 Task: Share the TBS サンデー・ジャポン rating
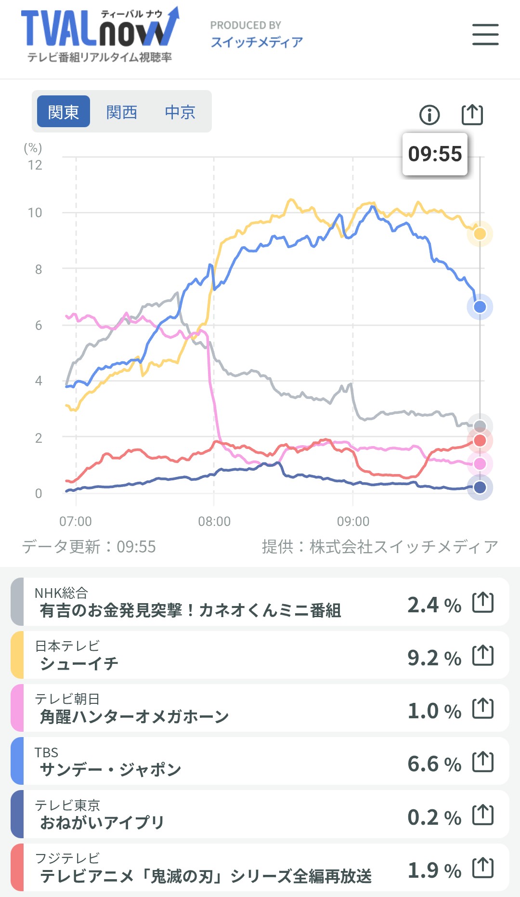click(483, 762)
